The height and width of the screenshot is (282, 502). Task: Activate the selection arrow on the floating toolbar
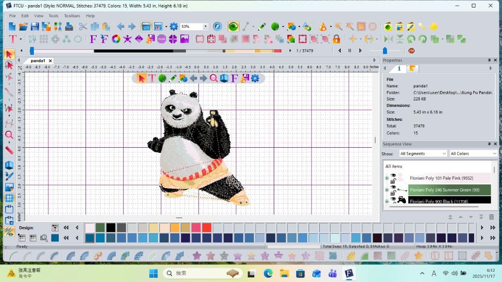tap(143, 78)
